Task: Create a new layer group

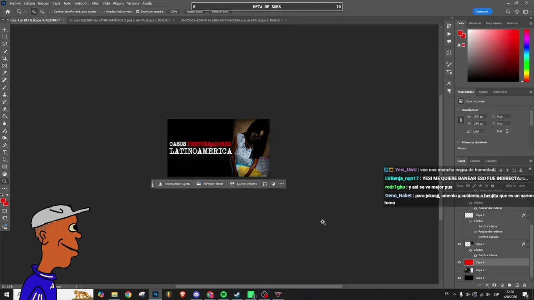Action: (509, 285)
